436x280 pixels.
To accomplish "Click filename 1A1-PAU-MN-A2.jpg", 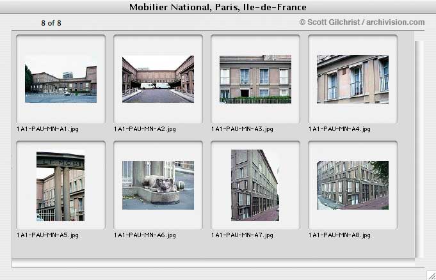I will point(145,129).
